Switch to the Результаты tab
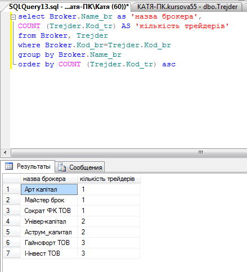This screenshot has width=247, height=272. tap(28, 166)
